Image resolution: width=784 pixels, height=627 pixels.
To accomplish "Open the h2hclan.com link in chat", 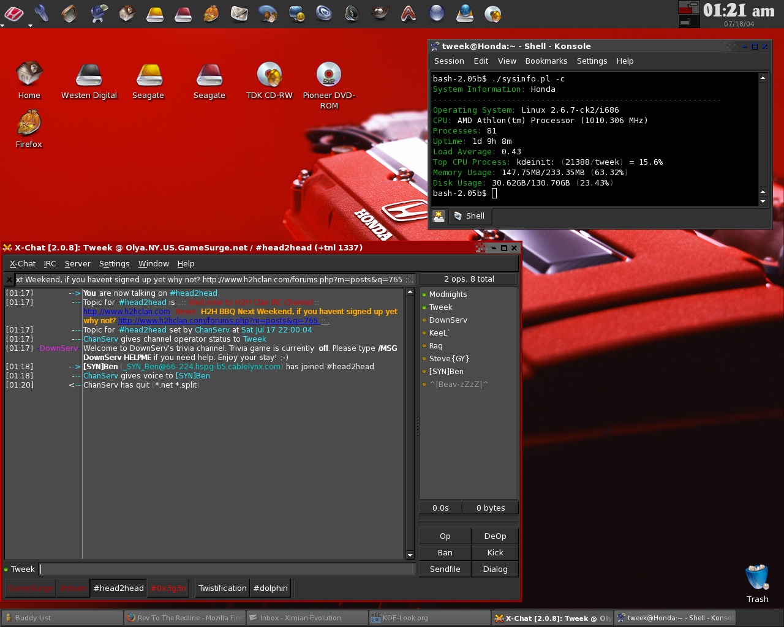I will point(127,312).
